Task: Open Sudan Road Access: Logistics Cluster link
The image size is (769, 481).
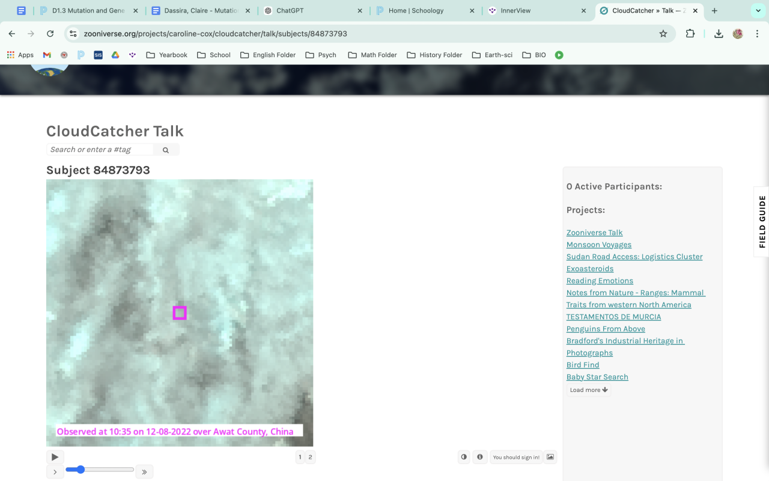Action: (634, 257)
